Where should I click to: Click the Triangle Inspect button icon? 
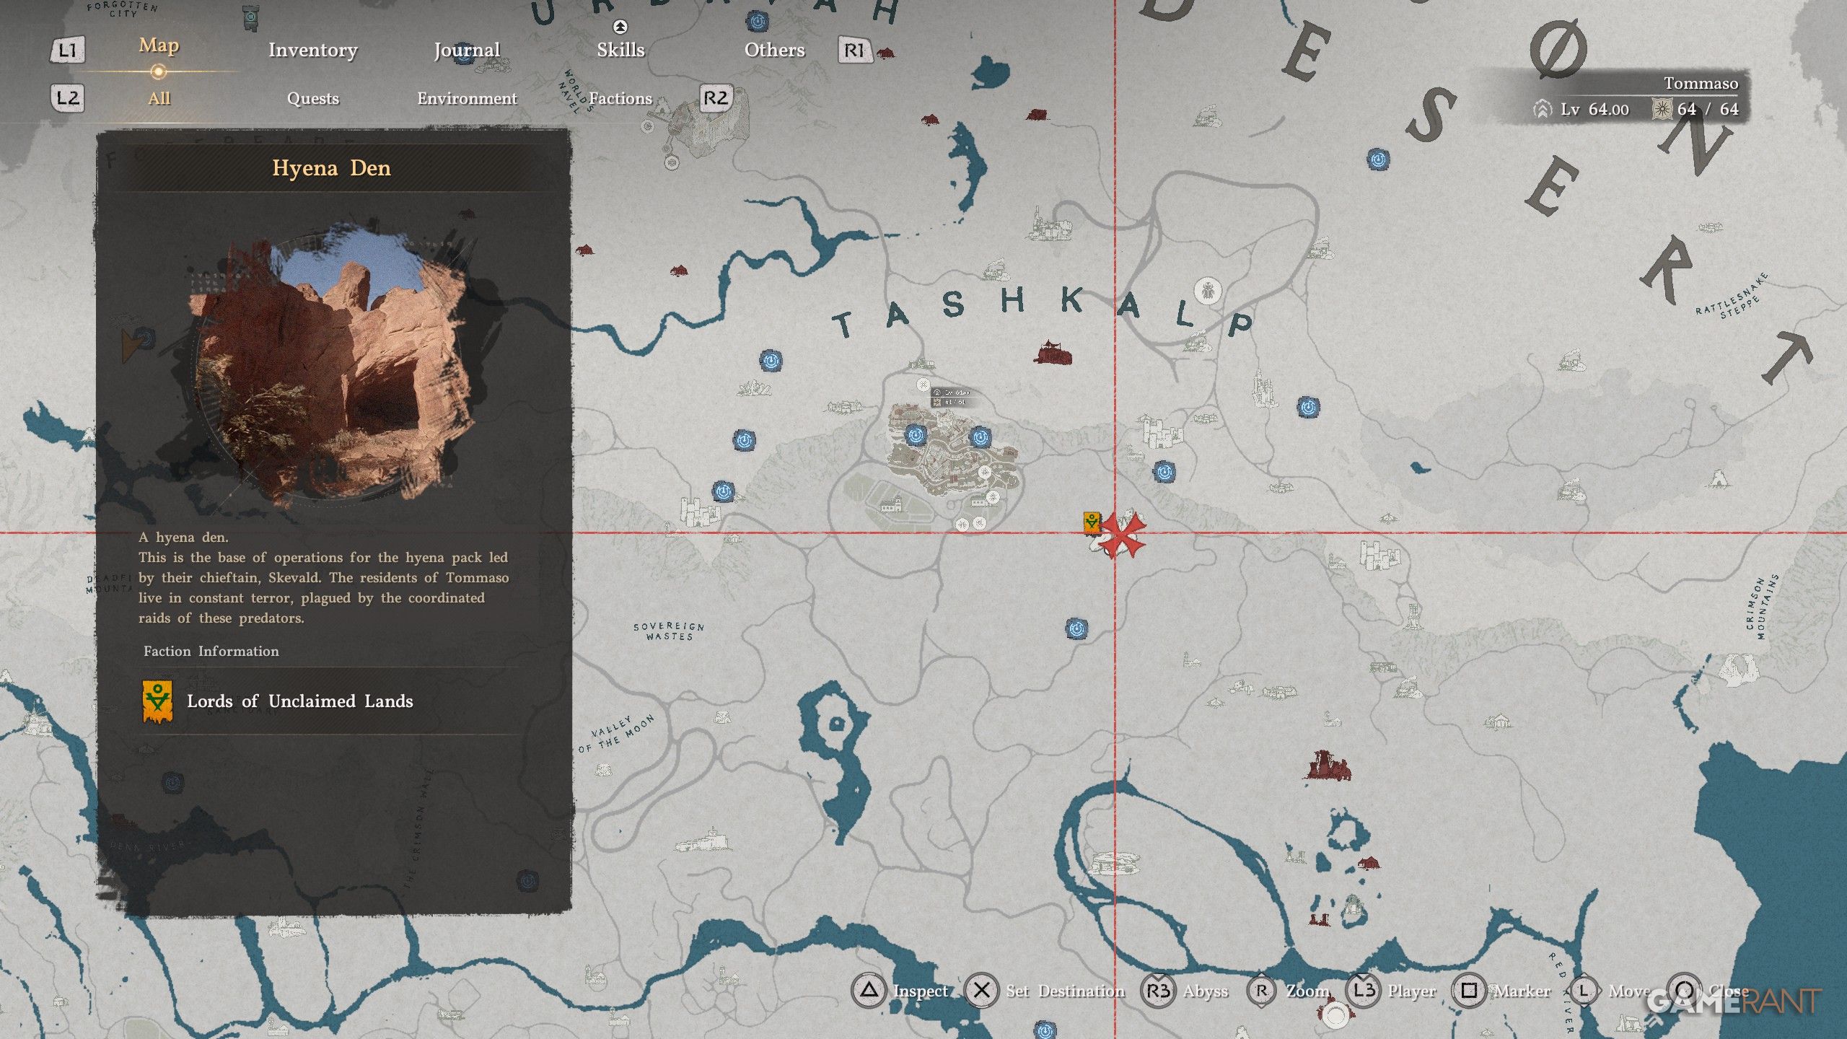pyautogui.click(x=869, y=991)
